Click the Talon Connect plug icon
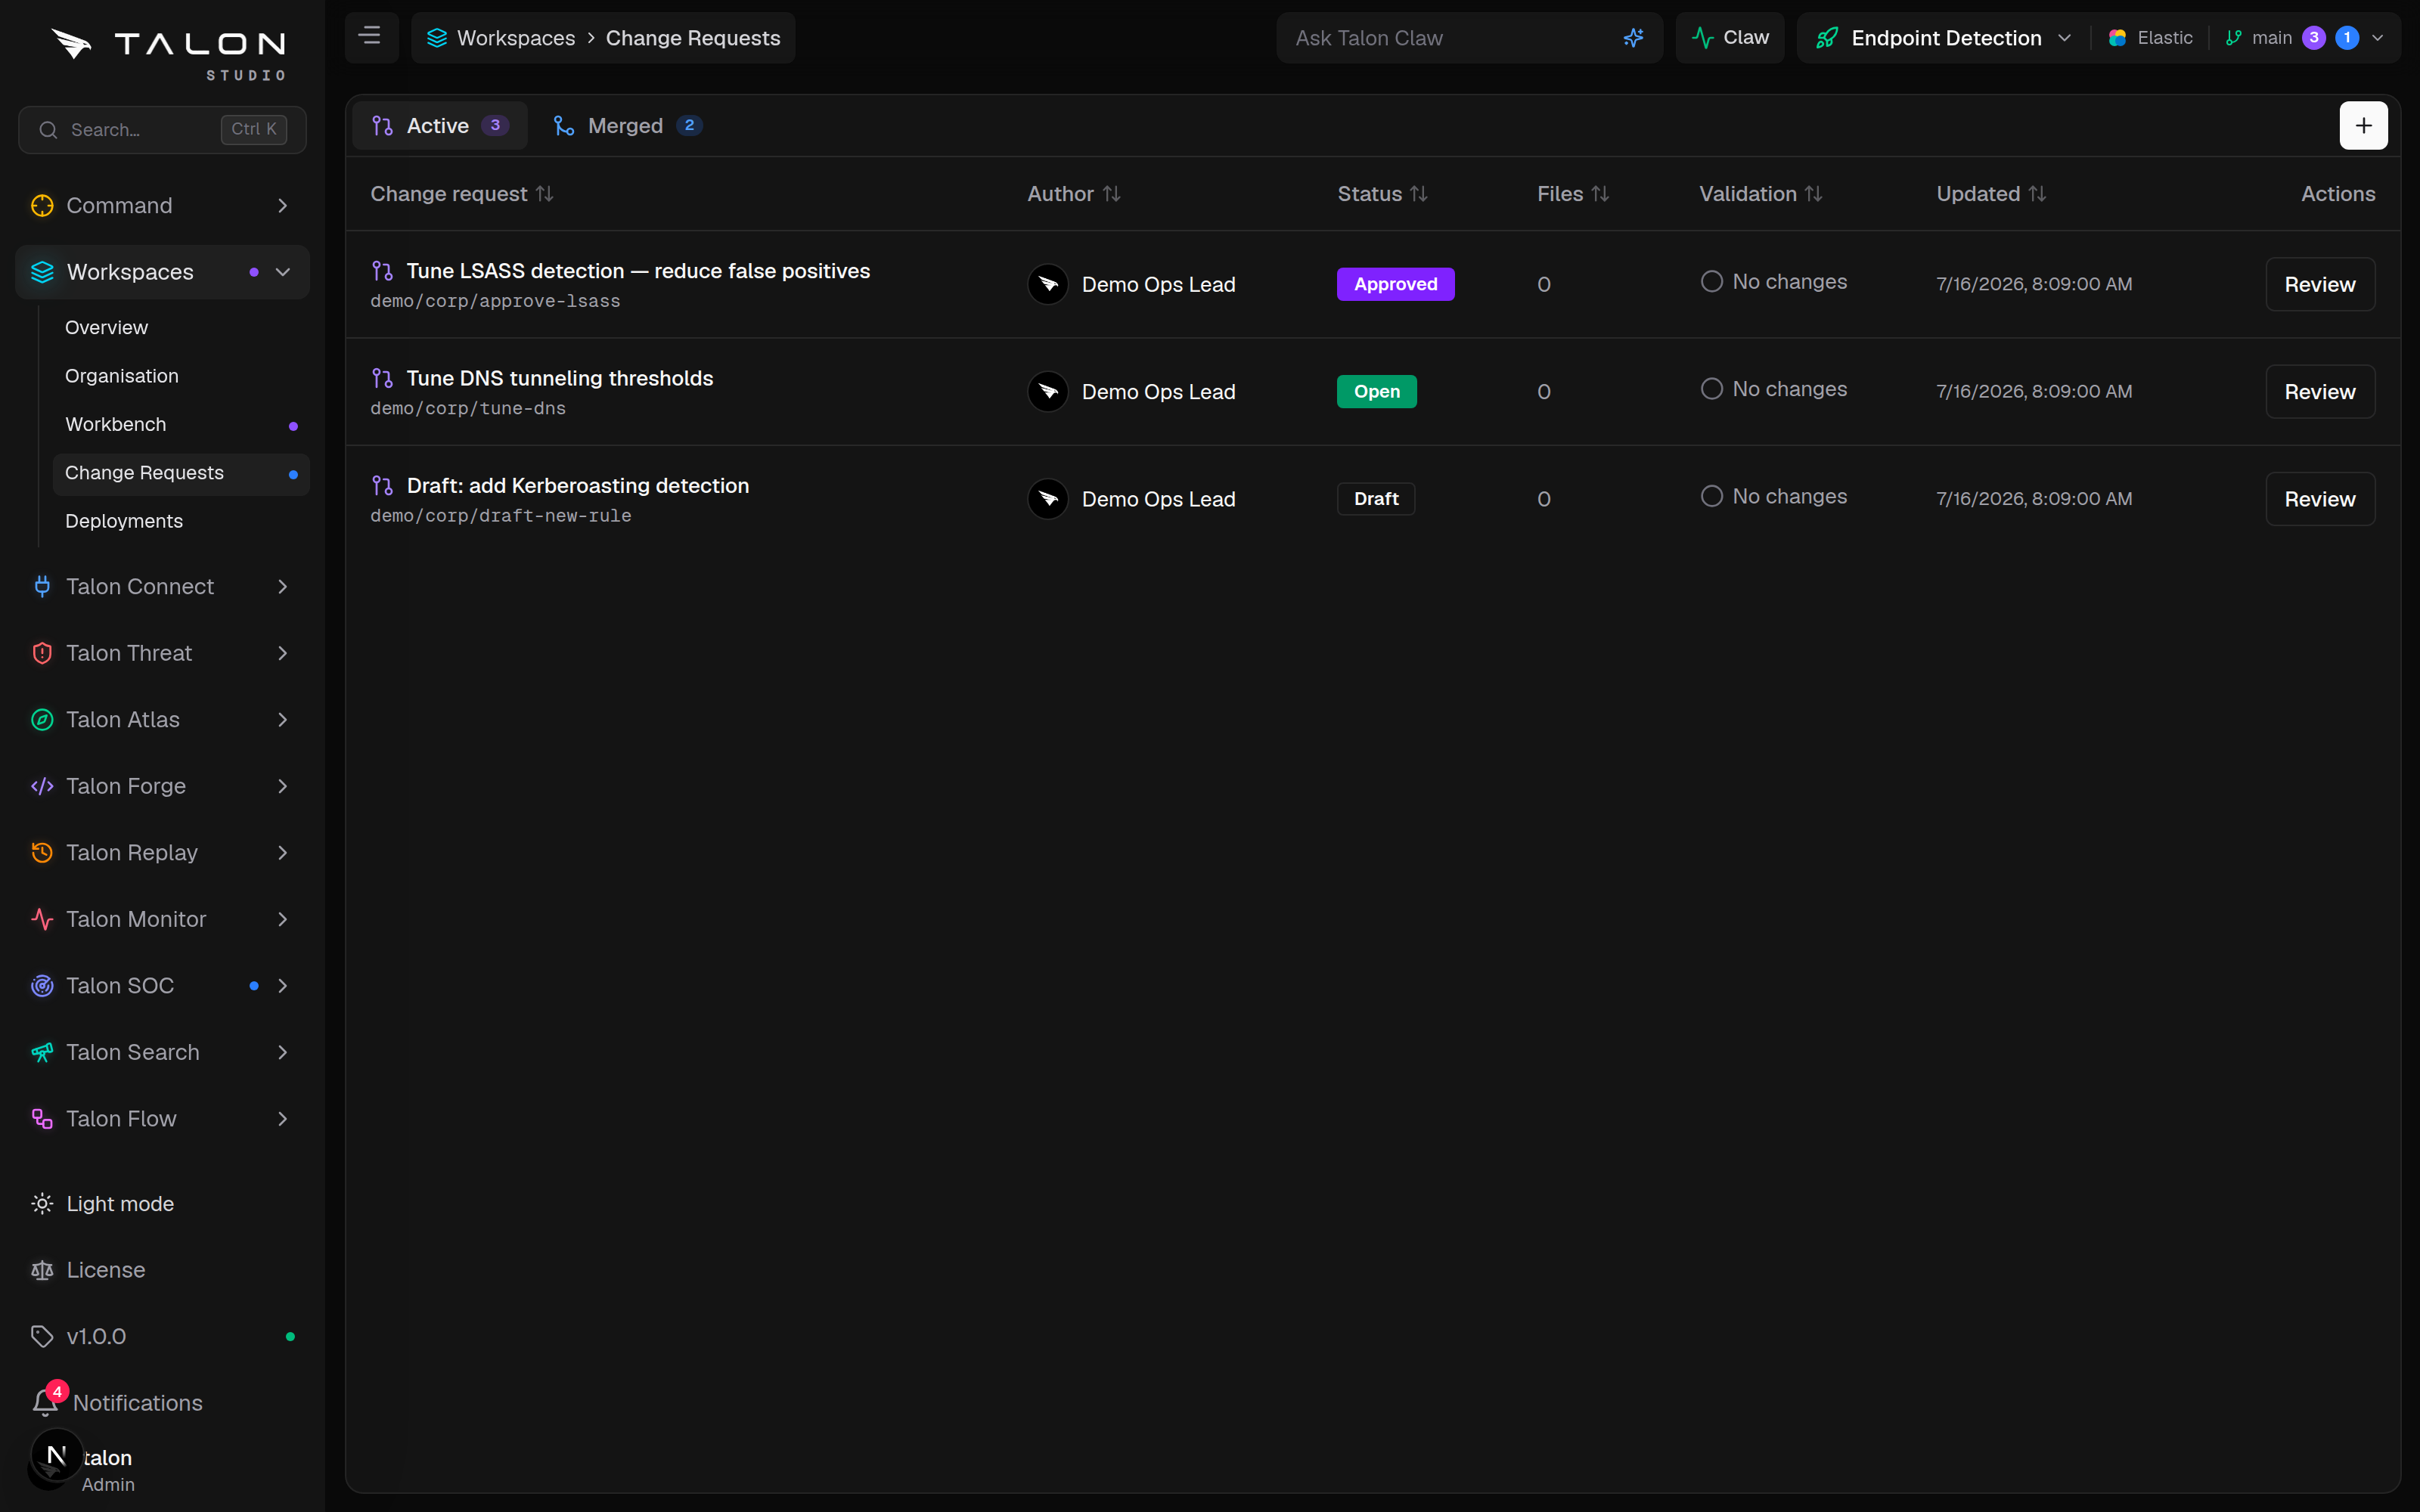2420x1512 pixels. point(42,586)
